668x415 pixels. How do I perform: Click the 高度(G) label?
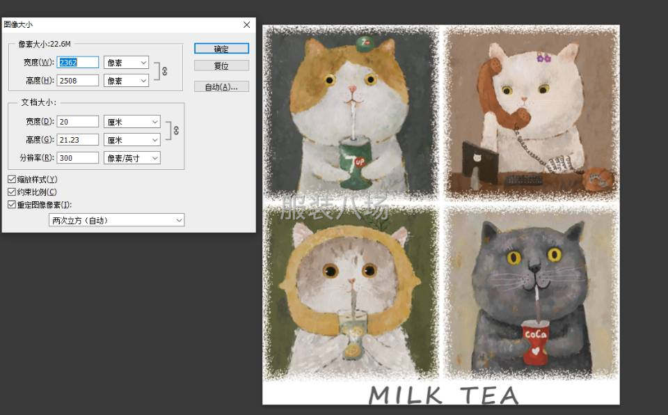[40, 139]
